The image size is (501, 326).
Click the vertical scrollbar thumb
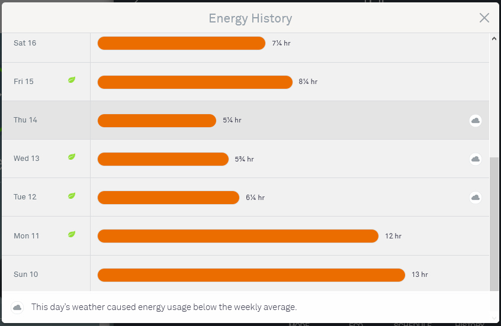(495, 224)
